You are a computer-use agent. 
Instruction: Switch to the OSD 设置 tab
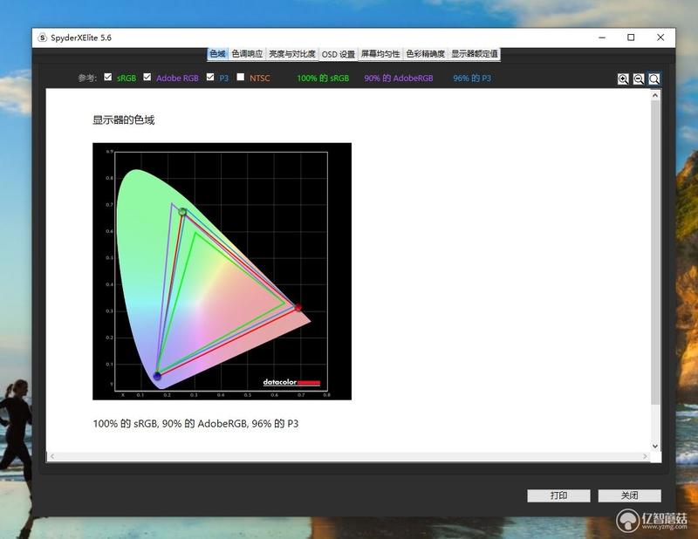point(338,54)
